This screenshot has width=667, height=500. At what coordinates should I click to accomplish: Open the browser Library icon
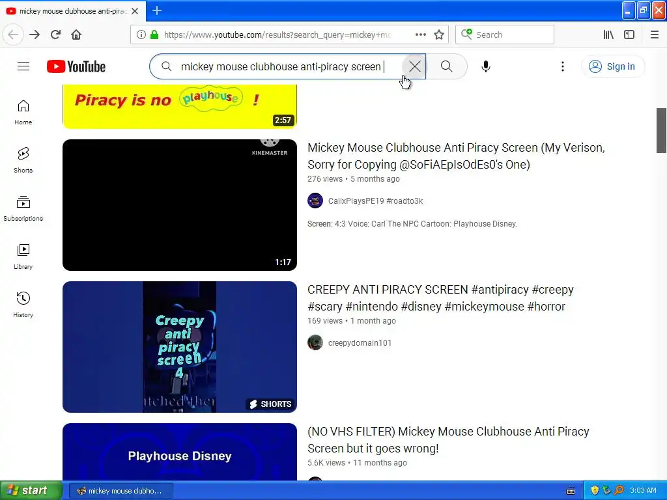coord(608,35)
